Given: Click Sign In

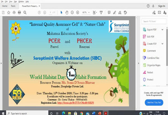Looking at the screenshot, I should pos(162,6).
